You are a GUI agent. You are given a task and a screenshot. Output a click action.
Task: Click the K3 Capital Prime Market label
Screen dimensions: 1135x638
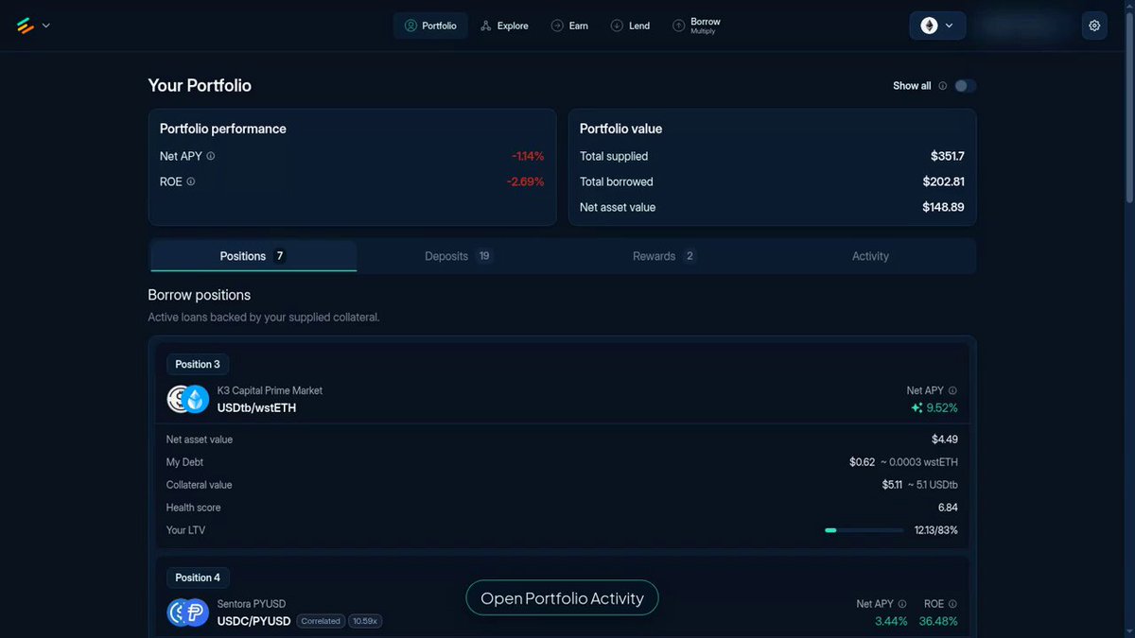point(270,390)
